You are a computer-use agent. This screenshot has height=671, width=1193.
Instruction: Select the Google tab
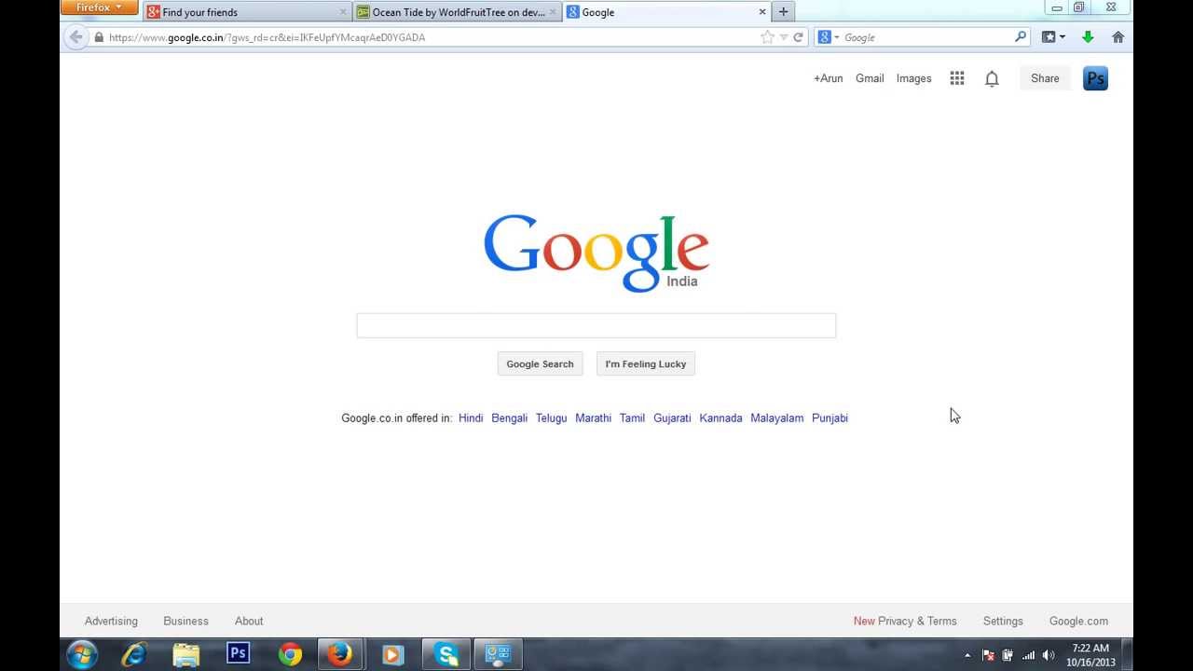[666, 12]
